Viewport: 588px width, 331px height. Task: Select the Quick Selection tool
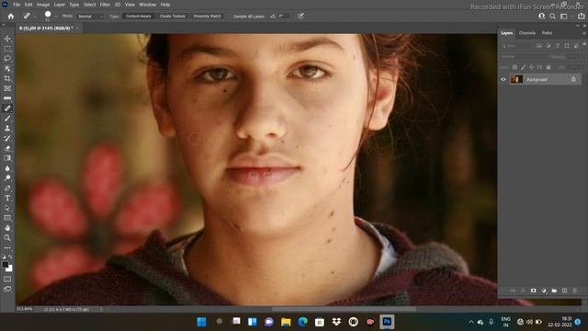tap(7, 69)
